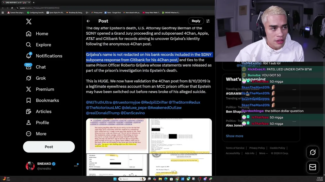Open the Explore search page
The width and height of the screenshot is (325, 182).
[38, 45]
